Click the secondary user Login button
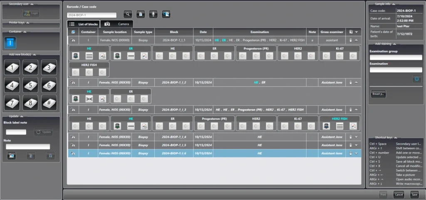This screenshot has width=426, height=200. point(31,13)
